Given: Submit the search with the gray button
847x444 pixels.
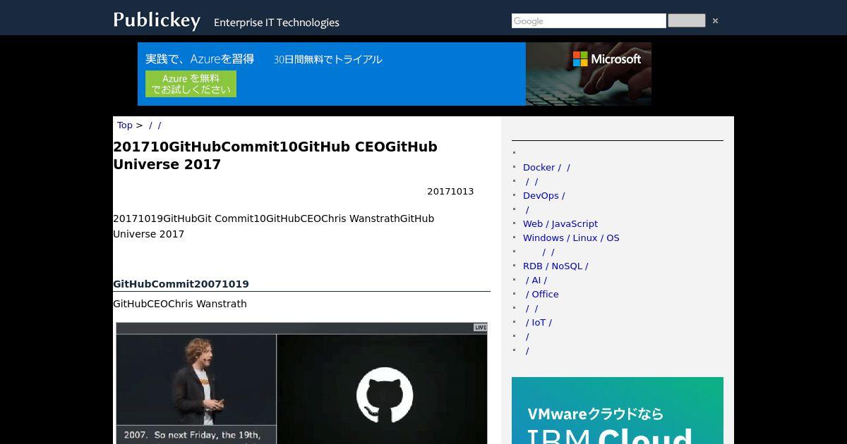Looking at the screenshot, I should [687, 21].
